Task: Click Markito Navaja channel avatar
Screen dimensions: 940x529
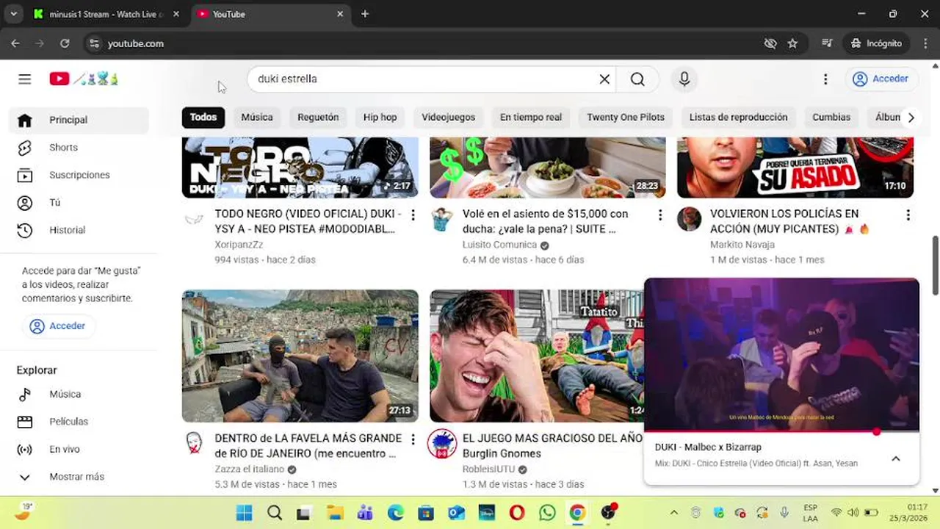Action: tap(689, 219)
